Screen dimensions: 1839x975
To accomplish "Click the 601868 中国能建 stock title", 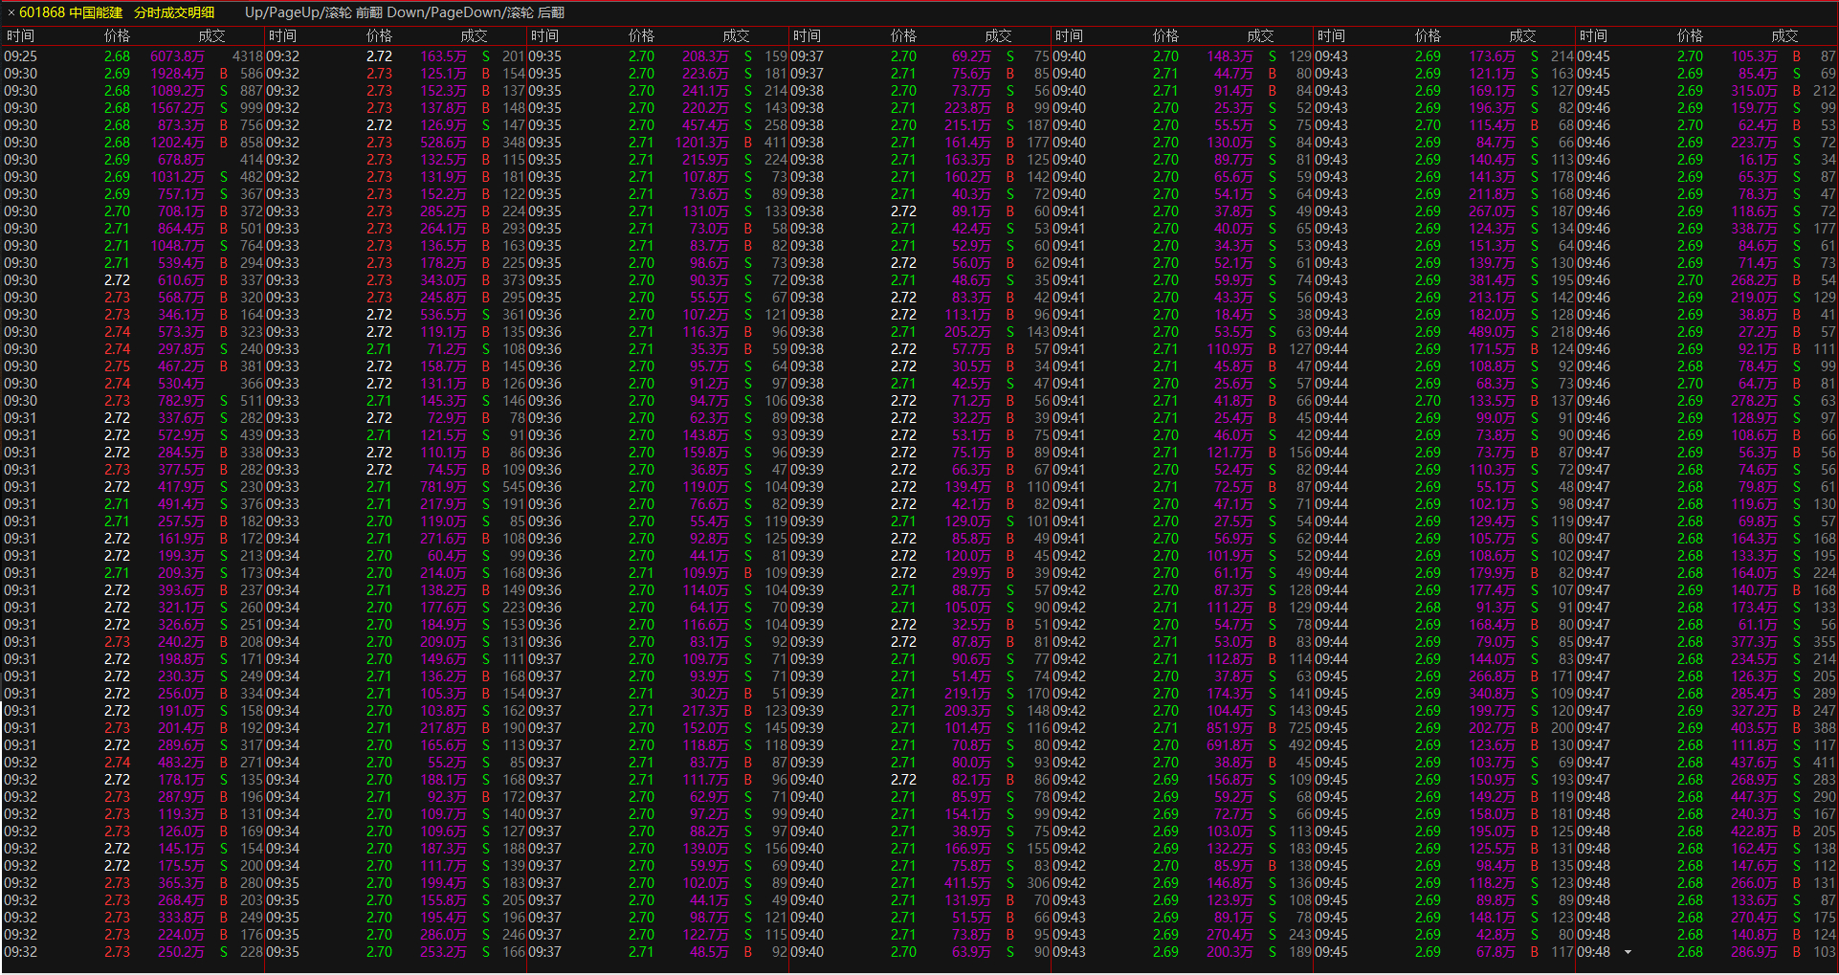I will (x=71, y=12).
